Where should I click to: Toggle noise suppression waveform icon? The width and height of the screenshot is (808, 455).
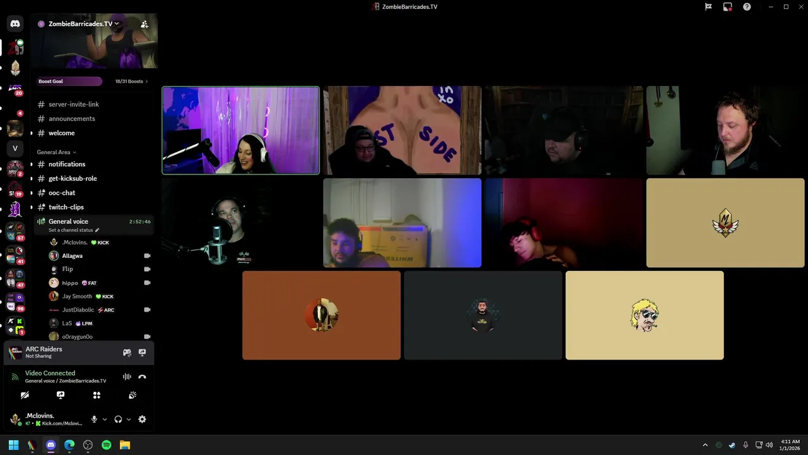(127, 377)
